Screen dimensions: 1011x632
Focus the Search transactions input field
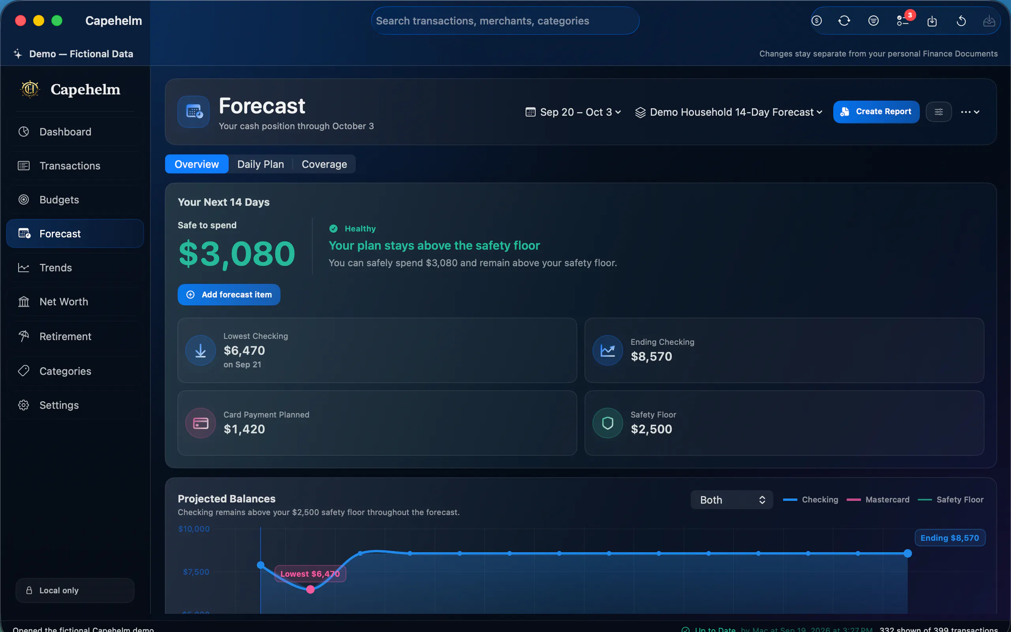(505, 21)
